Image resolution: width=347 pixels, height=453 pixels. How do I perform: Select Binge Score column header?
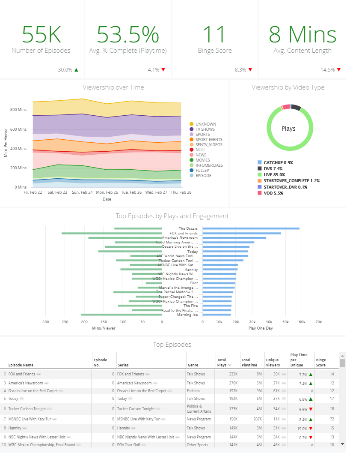(x=321, y=363)
